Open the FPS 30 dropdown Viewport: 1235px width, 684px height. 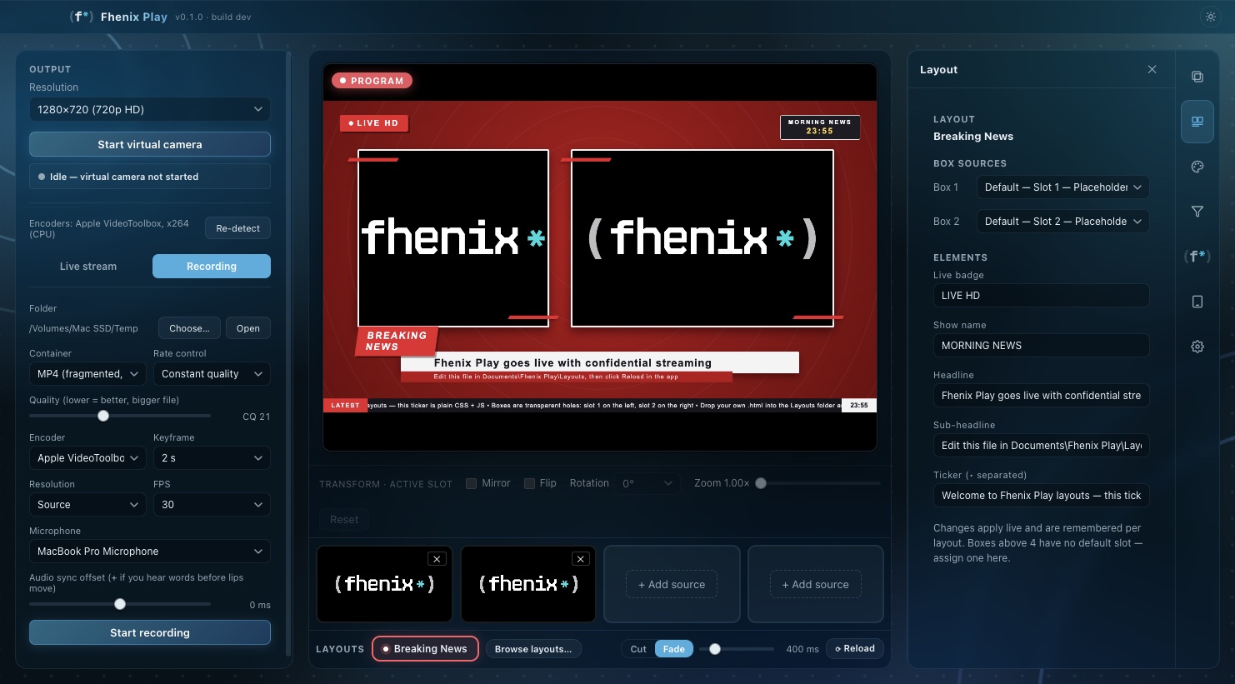(212, 505)
